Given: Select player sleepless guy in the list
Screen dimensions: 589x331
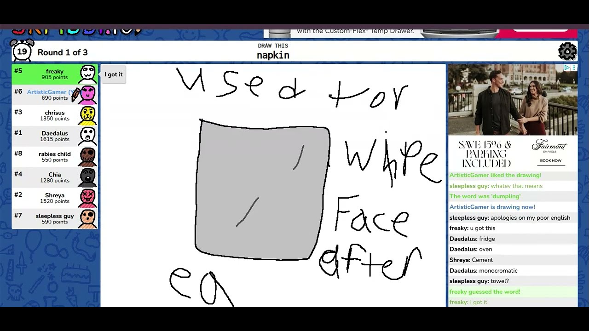Looking at the screenshot, I should pyautogui.click(x=55, y=218).
